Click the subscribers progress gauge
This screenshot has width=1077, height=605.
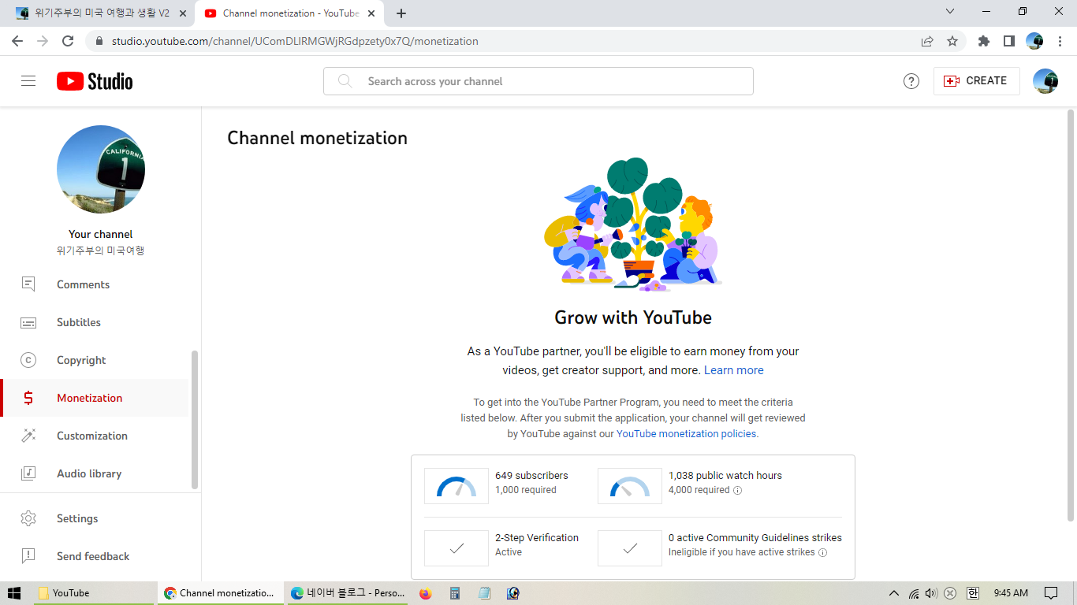point(457,486)
